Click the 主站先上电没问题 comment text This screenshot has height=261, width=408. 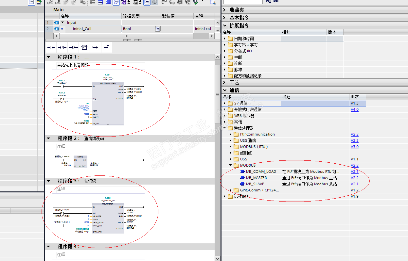(73, 65)
